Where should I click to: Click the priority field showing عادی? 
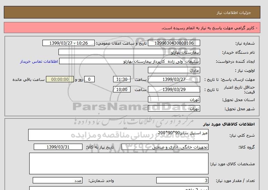[174, 70]
